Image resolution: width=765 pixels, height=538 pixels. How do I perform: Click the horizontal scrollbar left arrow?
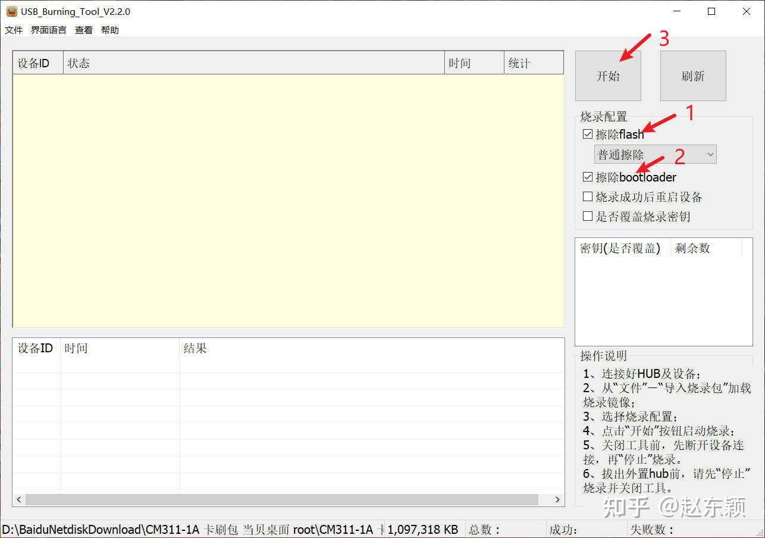(x=19, y=500)
